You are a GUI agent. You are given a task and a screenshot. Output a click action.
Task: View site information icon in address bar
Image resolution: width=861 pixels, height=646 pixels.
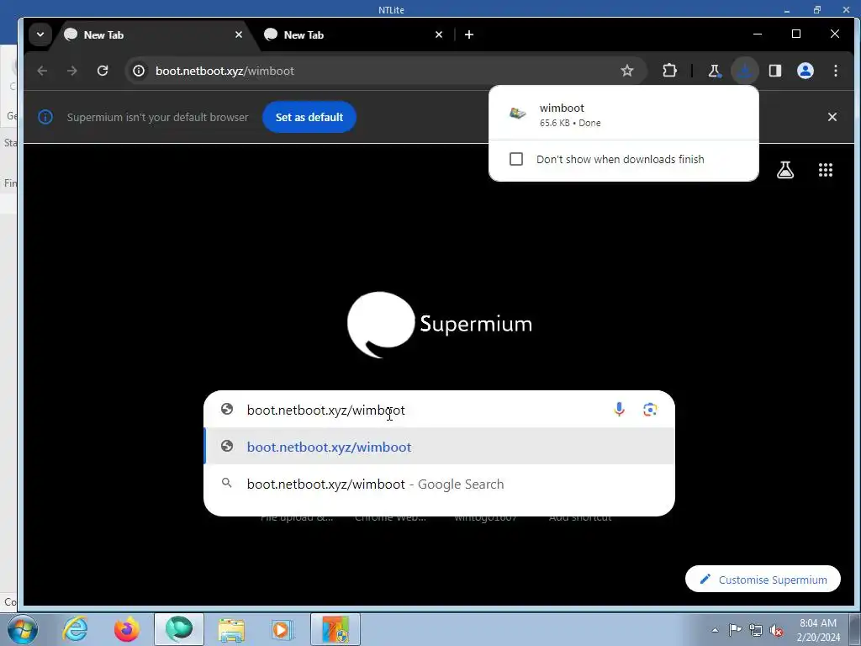[139, 71]
